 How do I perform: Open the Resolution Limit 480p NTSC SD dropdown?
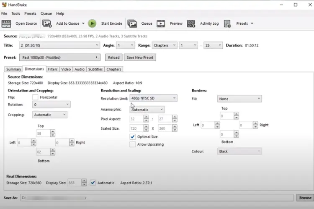click(x=153, y=98)
